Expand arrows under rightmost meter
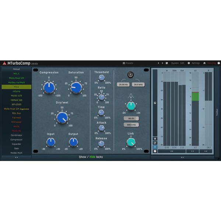This screenshot has width=221, height=221. click(x=206, y=151)
